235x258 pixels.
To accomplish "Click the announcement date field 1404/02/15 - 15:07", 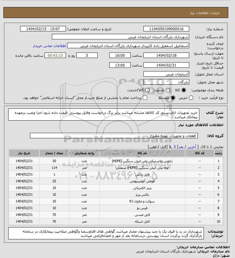I will 43,29.
